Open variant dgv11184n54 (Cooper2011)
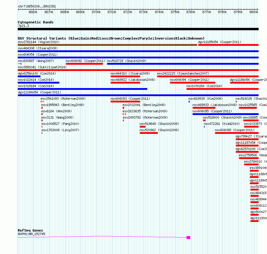This screenshot has width=267, height=254. pos(138,95)
